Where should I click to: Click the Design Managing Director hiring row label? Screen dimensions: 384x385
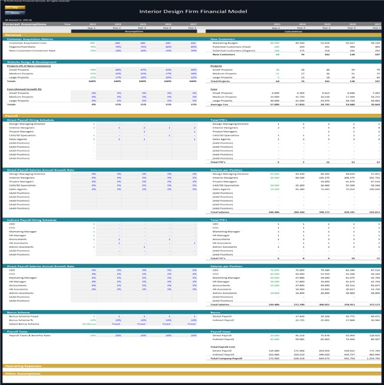[x=27, y=124]
